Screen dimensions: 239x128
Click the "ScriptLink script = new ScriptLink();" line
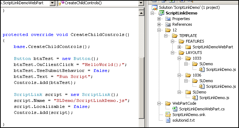[x=66, y=95]
